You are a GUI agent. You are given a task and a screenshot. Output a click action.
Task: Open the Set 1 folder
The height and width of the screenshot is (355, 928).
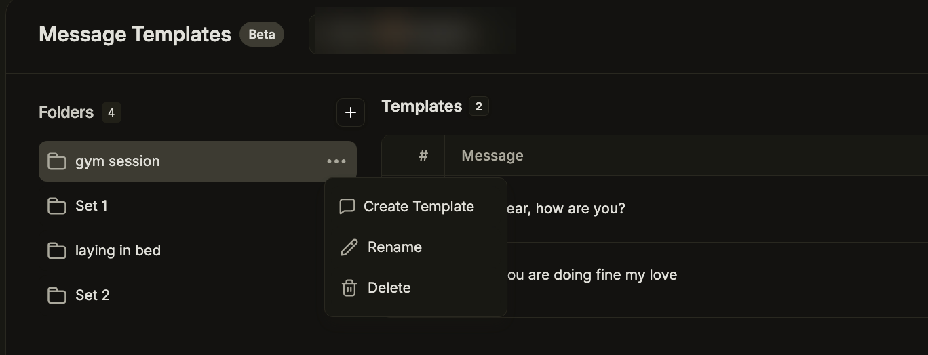[92, 206]
